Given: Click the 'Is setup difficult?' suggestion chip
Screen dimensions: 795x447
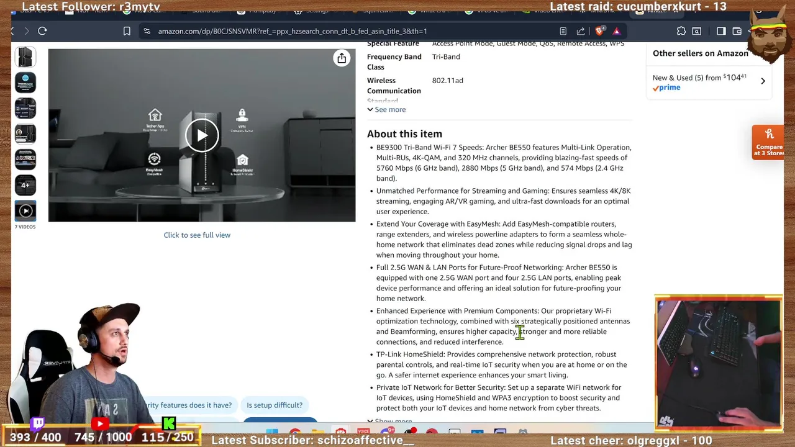Looking at the screenshot, I should pos(275,405).
